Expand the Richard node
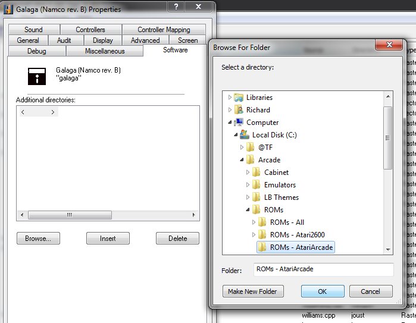This screenshot has height=323, width=416. tap(230, 110)
